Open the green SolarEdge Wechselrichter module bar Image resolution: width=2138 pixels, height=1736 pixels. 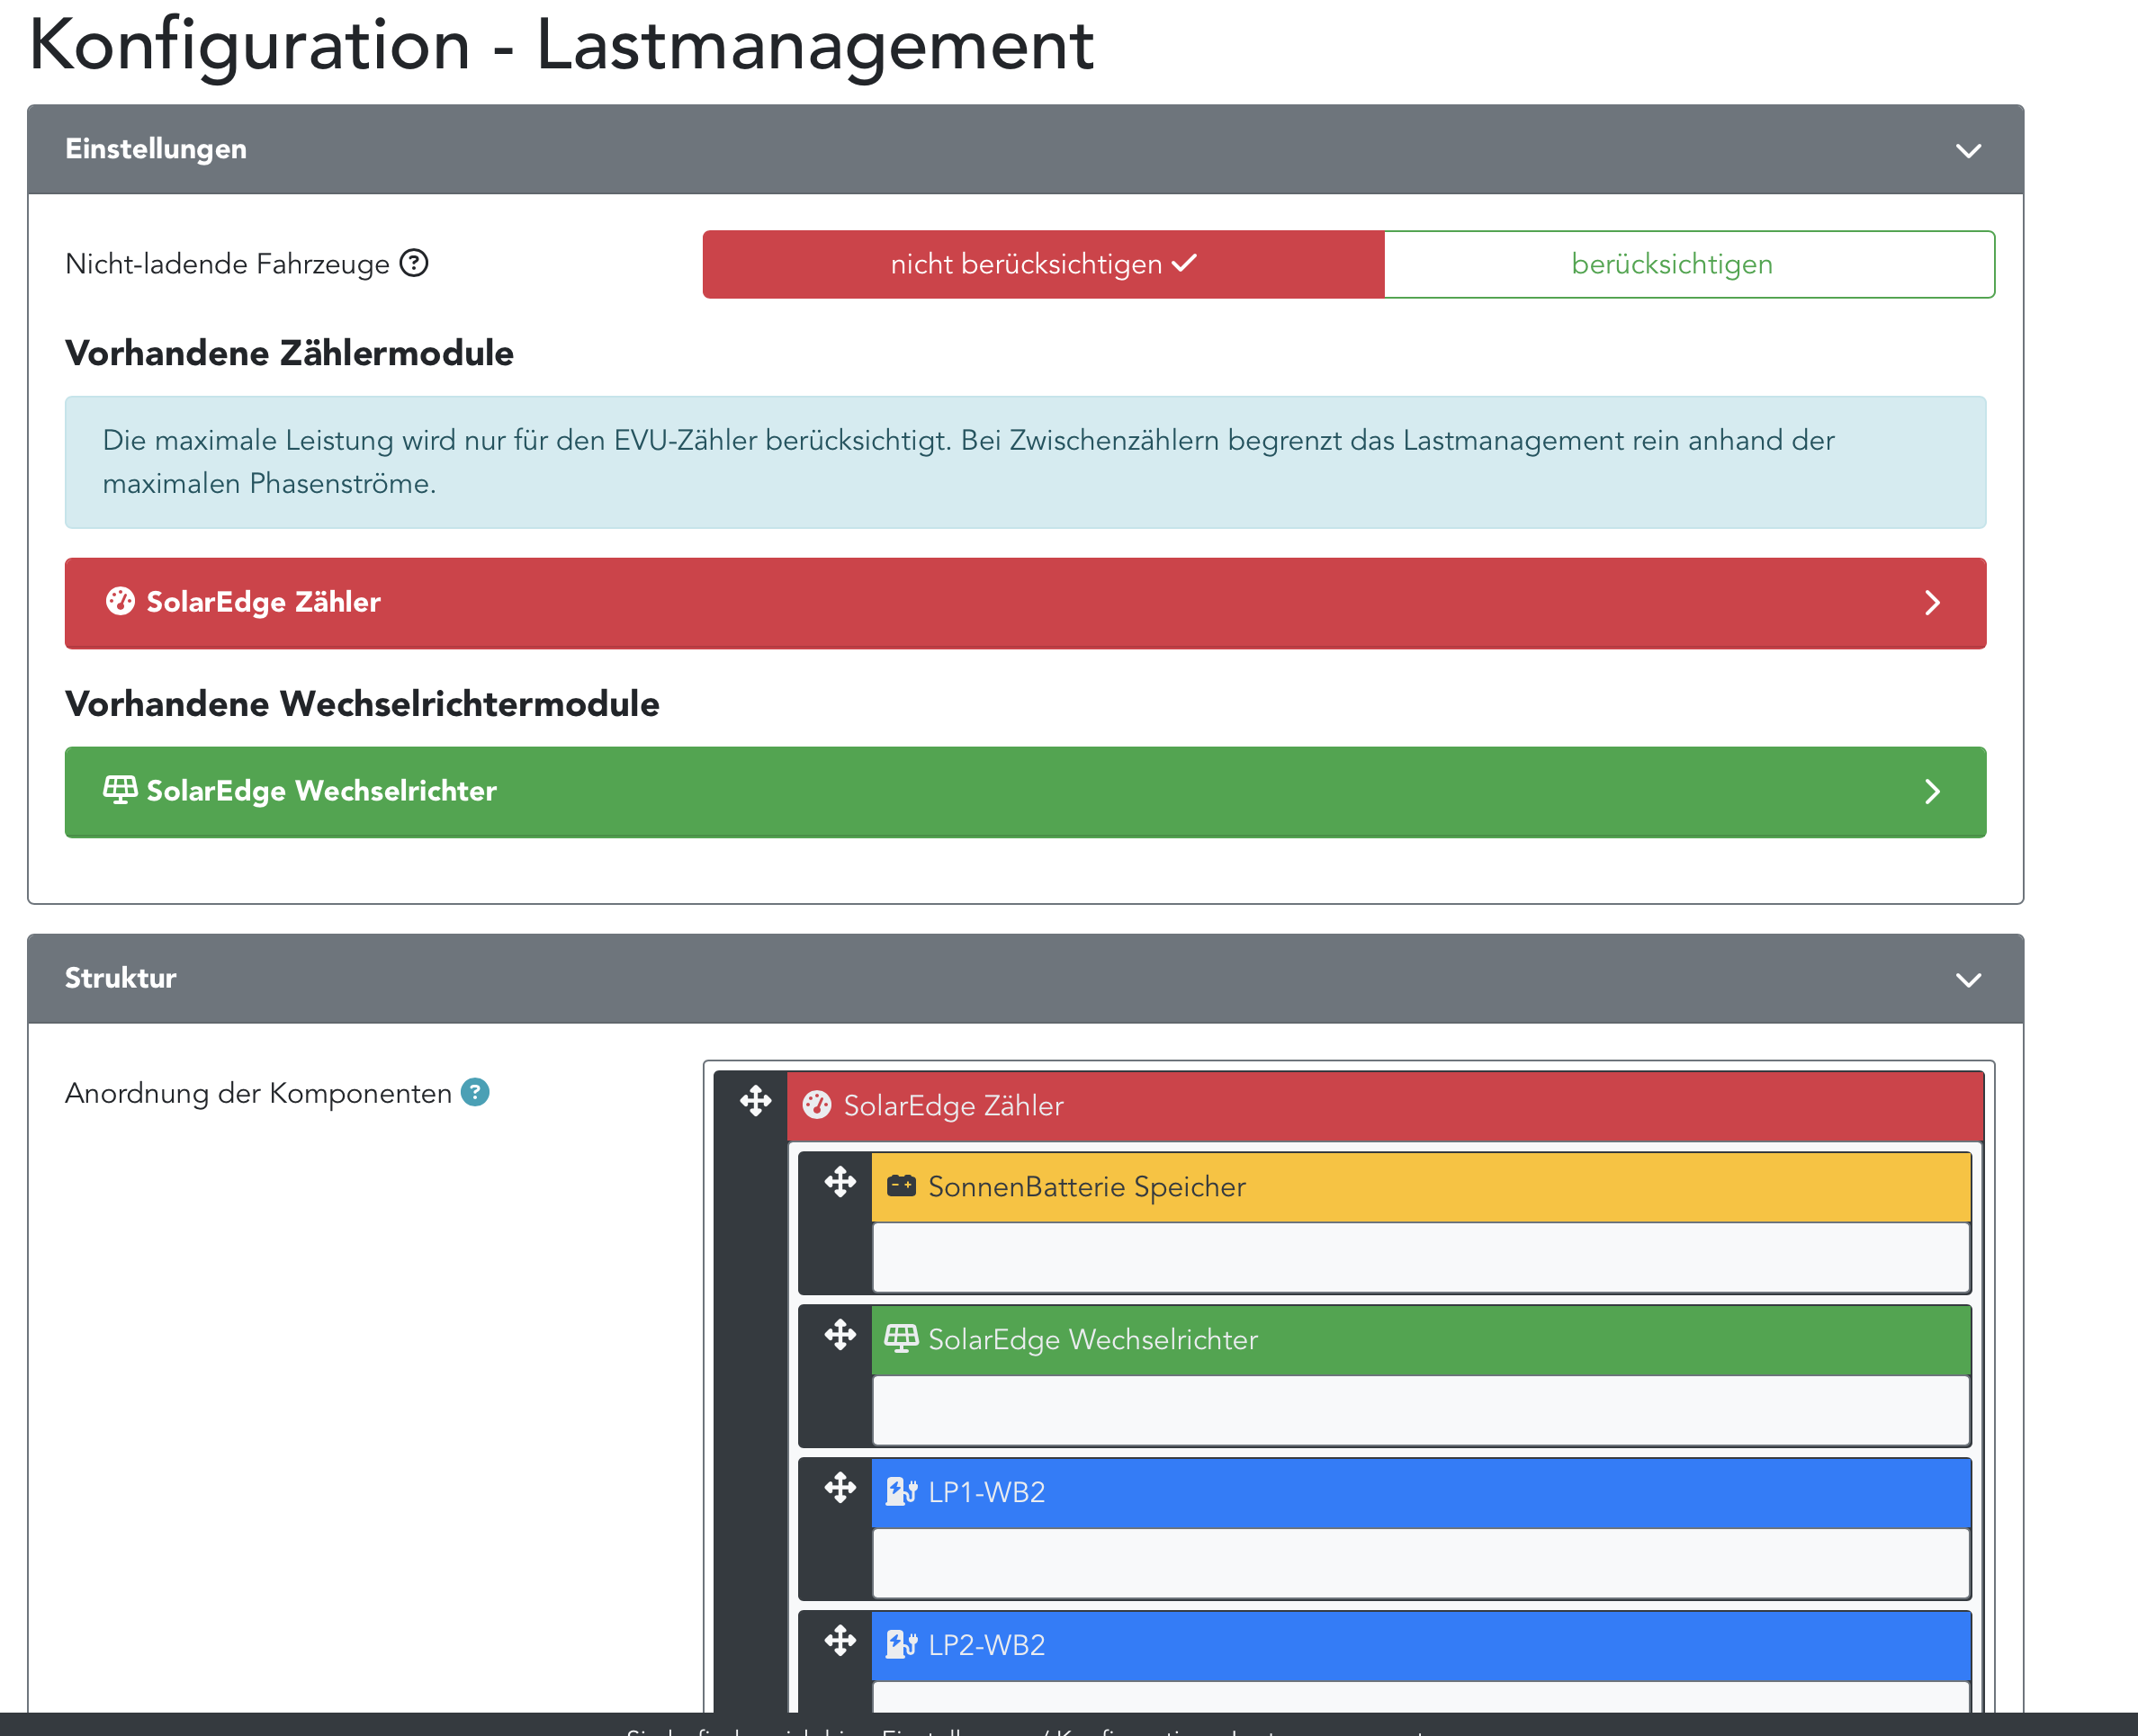1025,792
